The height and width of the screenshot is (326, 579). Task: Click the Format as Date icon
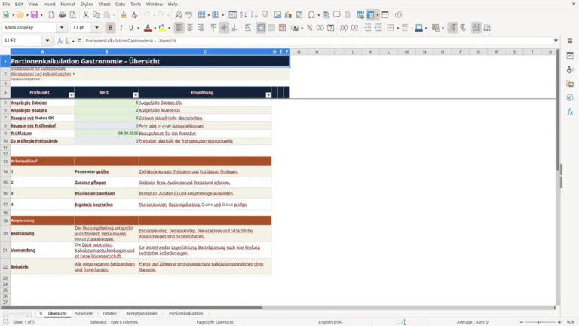click(x=331, y=28)
